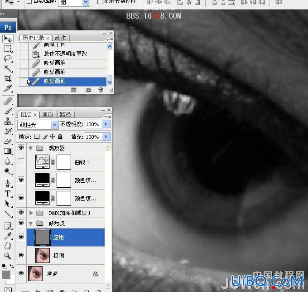Switch to the 路径 tab
The image size is (308, 292).
click(65, 114)
